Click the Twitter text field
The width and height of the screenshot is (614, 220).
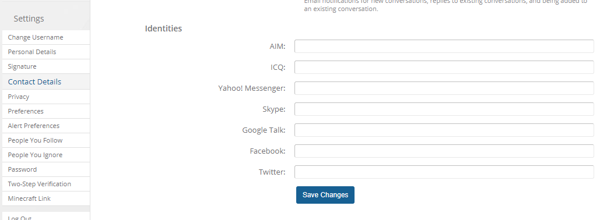tap(444, 172)
